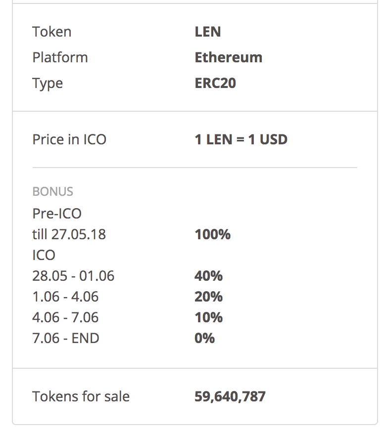This screenshot has width=385, height=432.
Task: Select the 59,640,787 tokens amount
Action: pos(230,396)
